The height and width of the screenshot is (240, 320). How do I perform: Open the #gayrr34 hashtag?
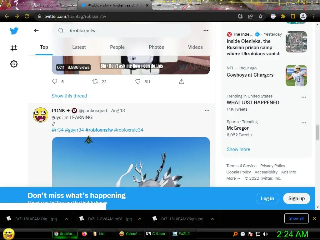pos(74,130)
